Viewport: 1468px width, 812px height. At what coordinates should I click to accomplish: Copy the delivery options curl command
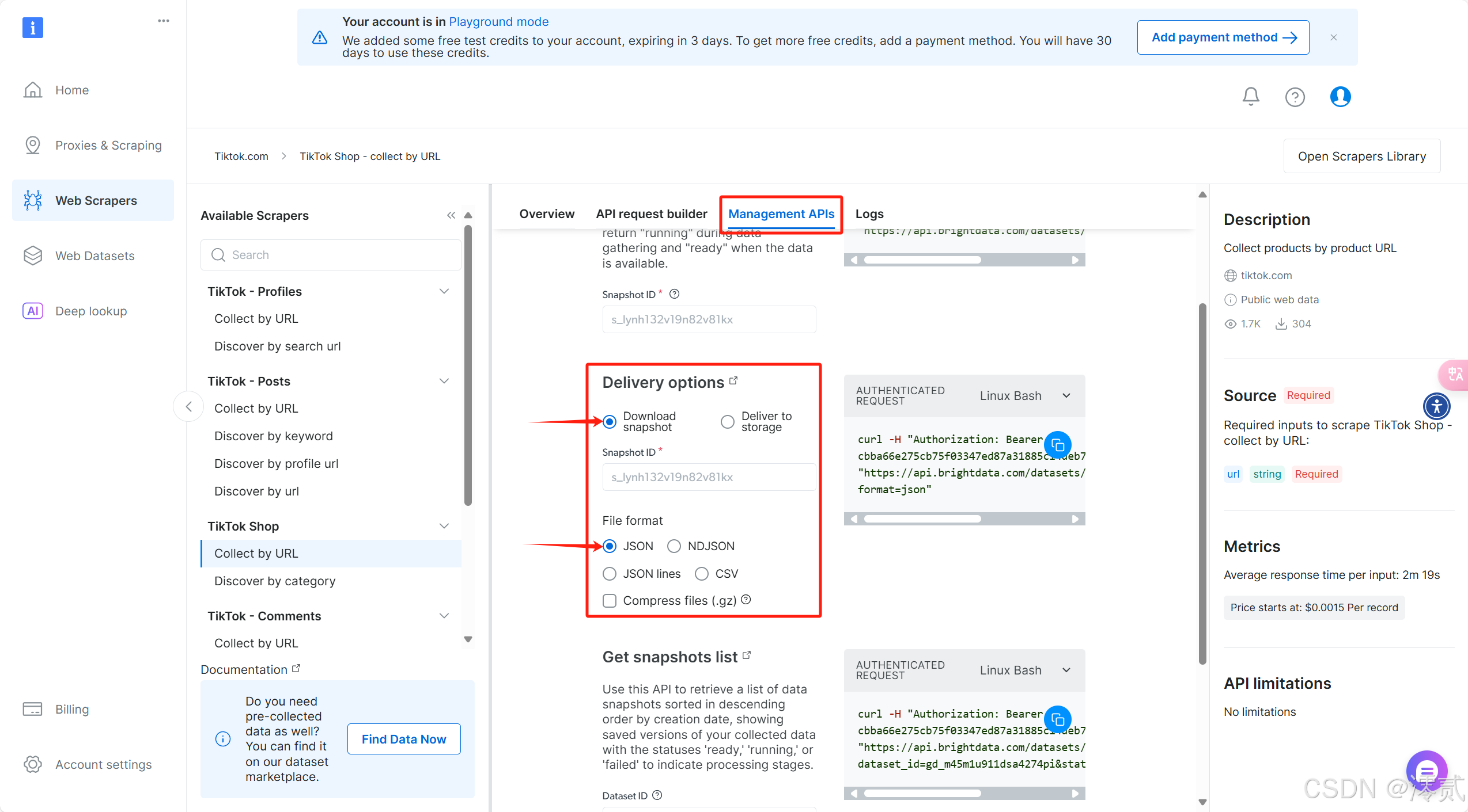pos(1058,445)
